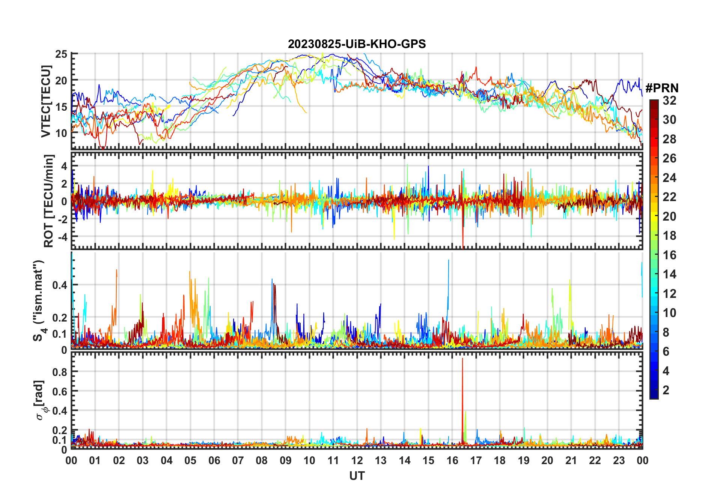
Task: Click colorbar tick label 10
Action: (x=669, y=313)
